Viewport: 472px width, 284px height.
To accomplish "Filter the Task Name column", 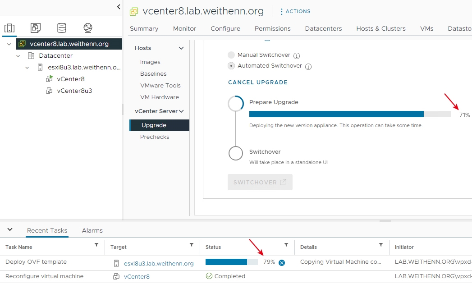I will point(96,245).
